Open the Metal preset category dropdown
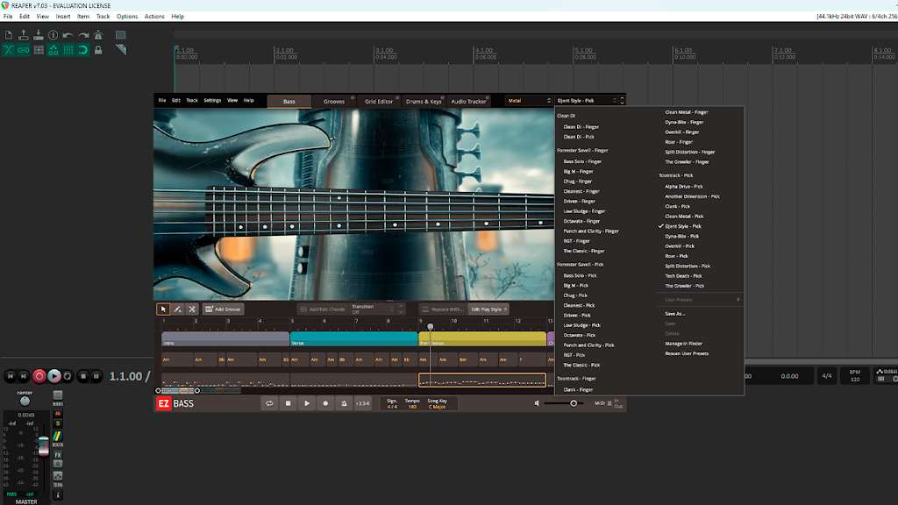The image size is (898, 505). tap(529, 101)
